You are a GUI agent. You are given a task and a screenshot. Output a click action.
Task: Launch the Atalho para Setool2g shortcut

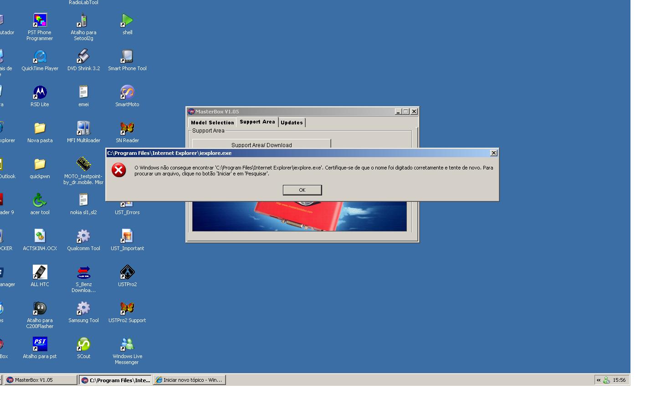click(83, 20)
